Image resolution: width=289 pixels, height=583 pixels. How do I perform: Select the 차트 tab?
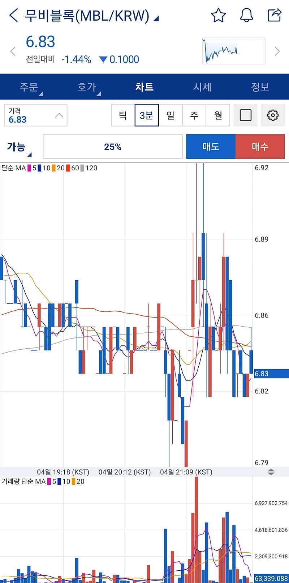click(x=144, y=87)
